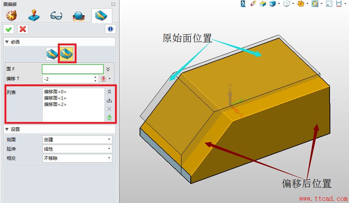Cancel the operation with red X button
This screenshot has height=203, width=349.
click(23, 29)
